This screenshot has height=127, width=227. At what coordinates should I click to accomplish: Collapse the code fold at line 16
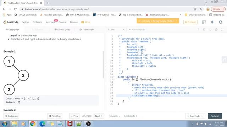pyautogui.click(x=114, y=77)
